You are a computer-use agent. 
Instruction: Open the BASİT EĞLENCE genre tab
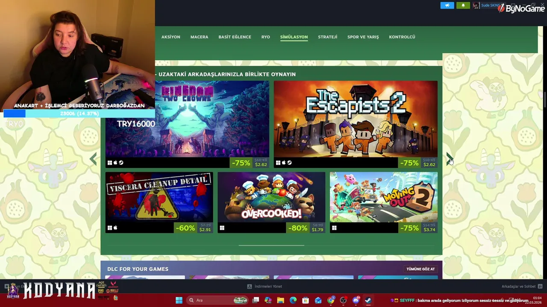click(235, 37)
